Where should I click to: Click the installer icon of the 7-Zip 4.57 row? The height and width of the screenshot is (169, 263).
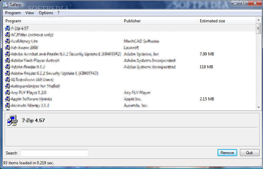click(7, 28)
